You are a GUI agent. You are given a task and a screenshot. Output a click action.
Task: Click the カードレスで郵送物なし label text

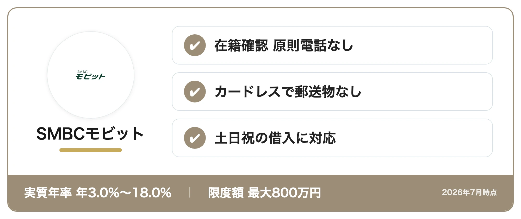[288, 92]
